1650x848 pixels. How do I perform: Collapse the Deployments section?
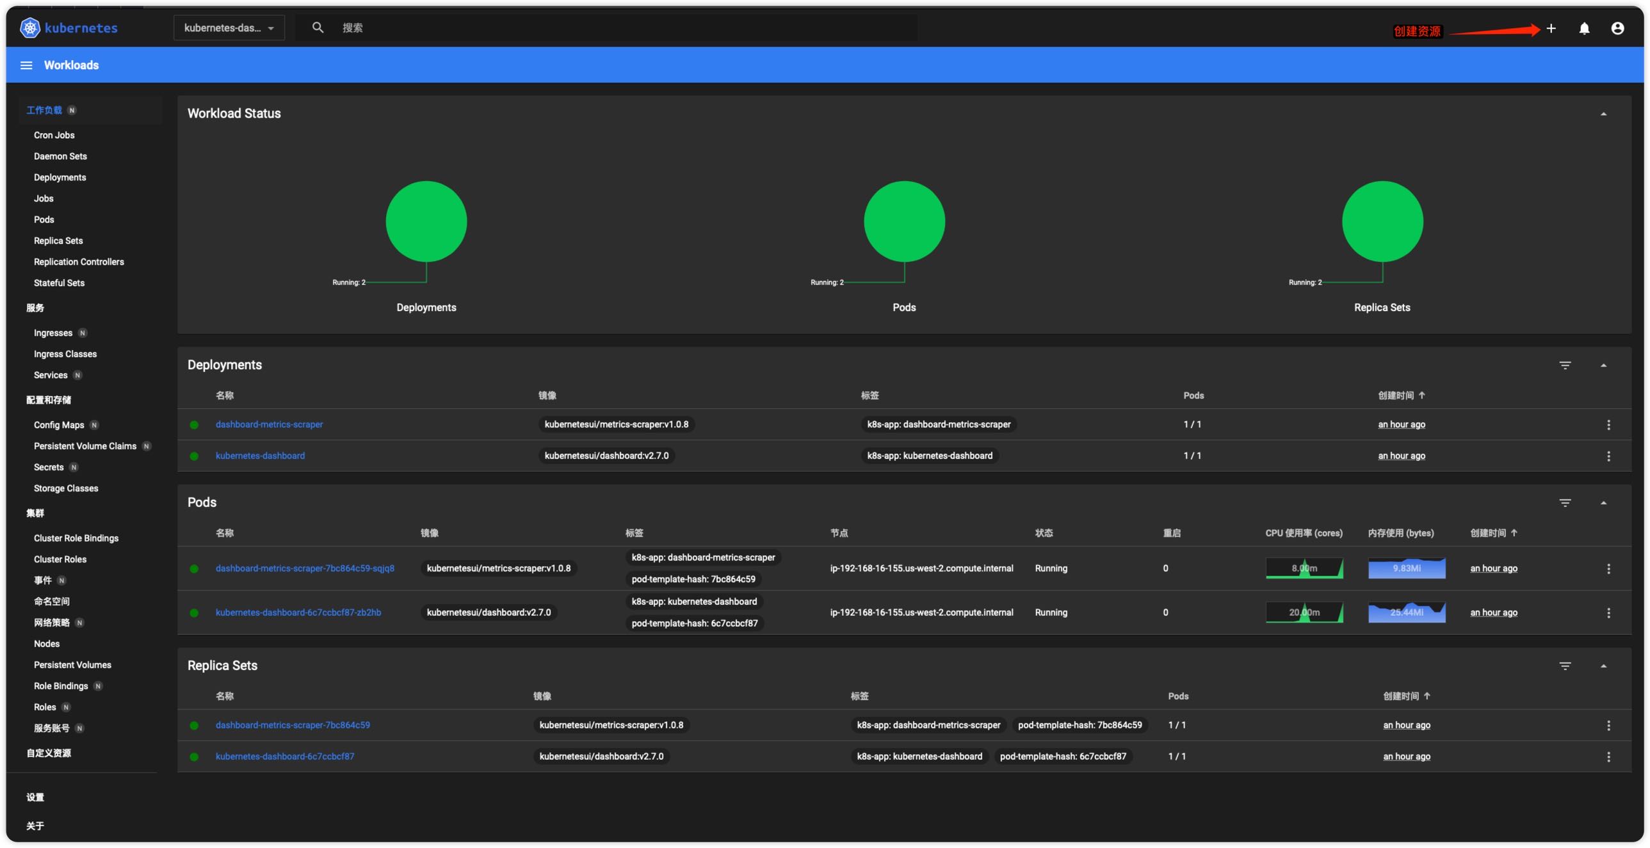tap(1605, 365)
